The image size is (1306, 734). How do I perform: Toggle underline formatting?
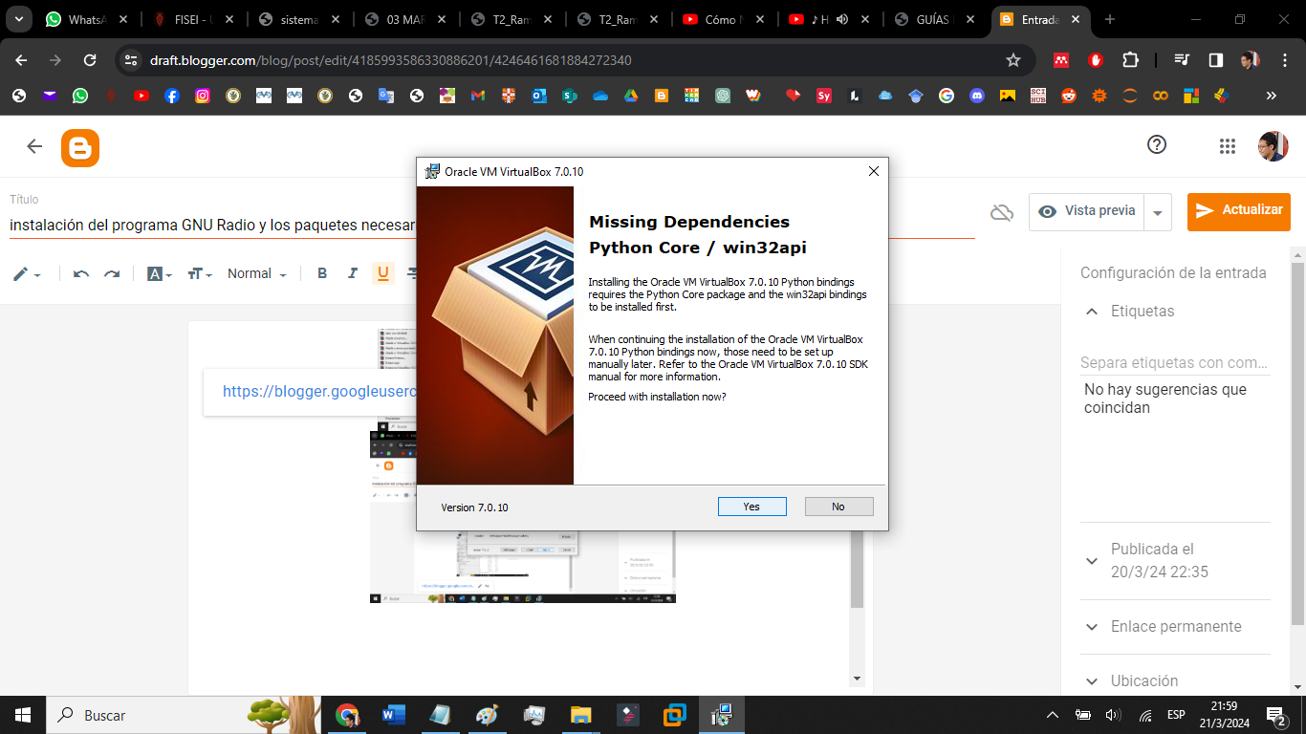(x=383, y=273)
